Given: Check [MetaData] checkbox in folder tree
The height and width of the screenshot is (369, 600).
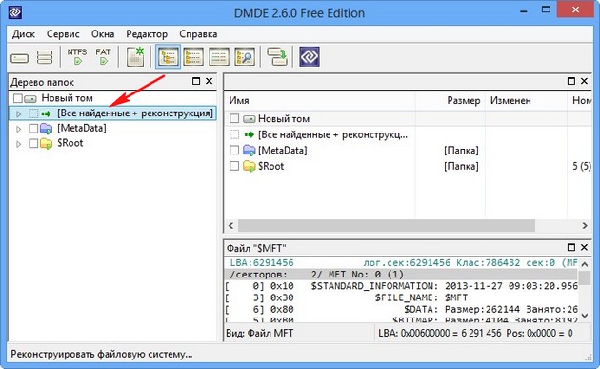Looking at the screenshot, I should [x=33, y=129].
